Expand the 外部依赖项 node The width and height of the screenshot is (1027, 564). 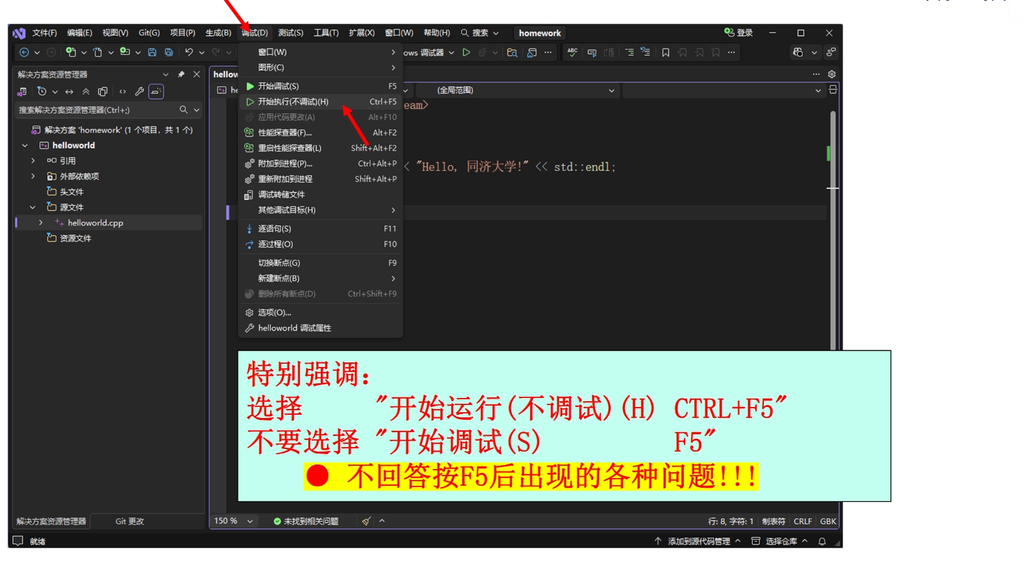33,176
